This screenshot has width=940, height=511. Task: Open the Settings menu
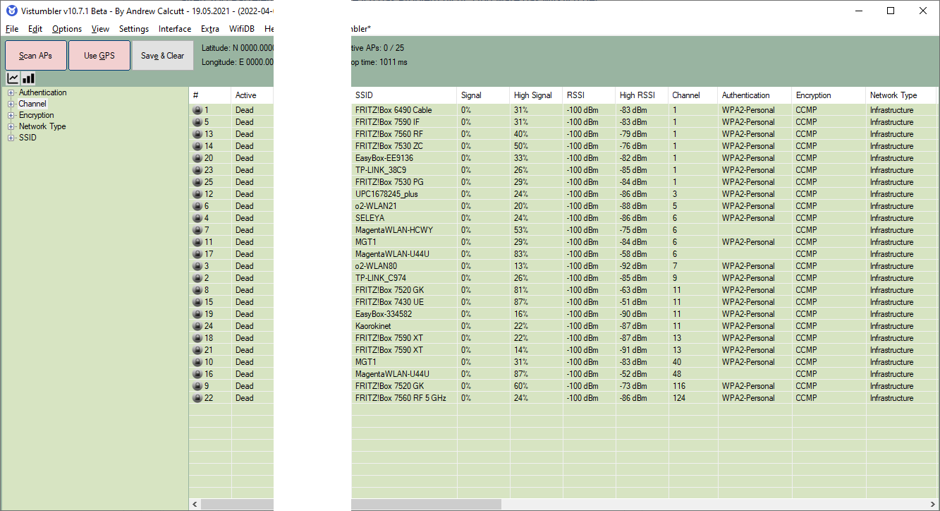coord(134,29)
